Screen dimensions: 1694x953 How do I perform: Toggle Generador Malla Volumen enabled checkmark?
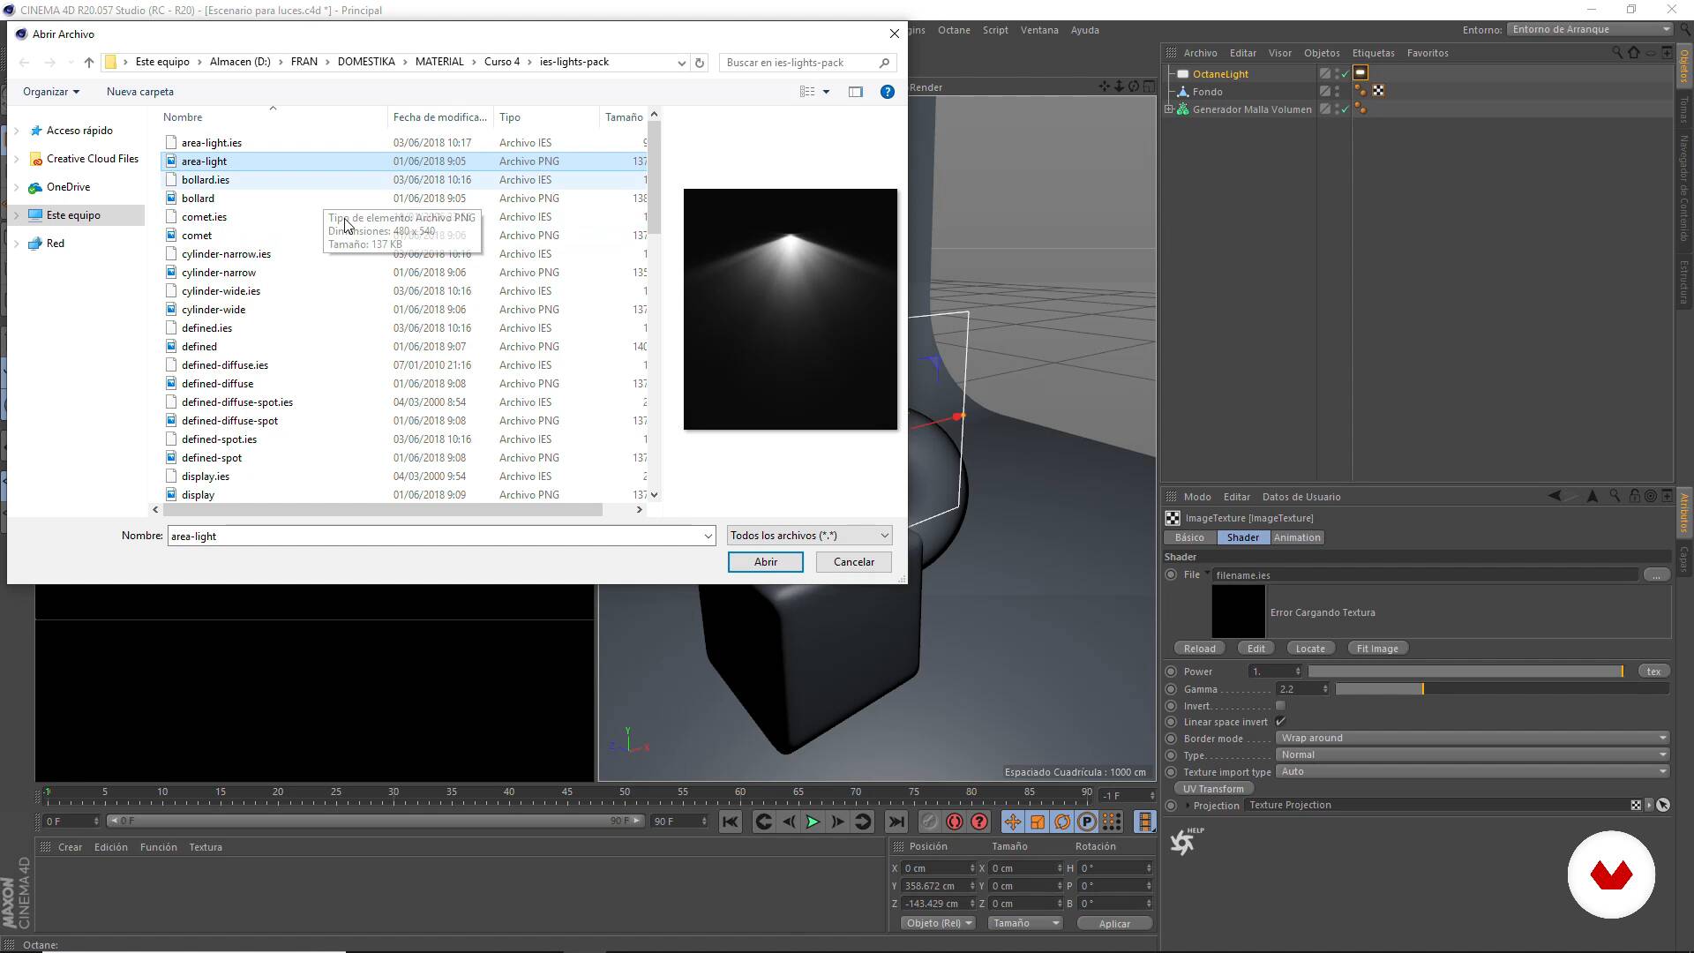click(x=1345, y=109)
